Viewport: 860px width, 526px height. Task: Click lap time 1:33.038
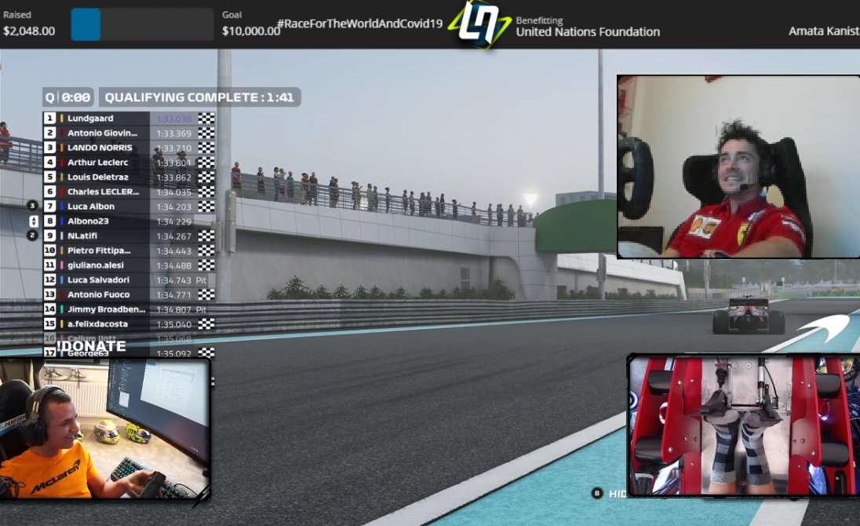[174, 119]
